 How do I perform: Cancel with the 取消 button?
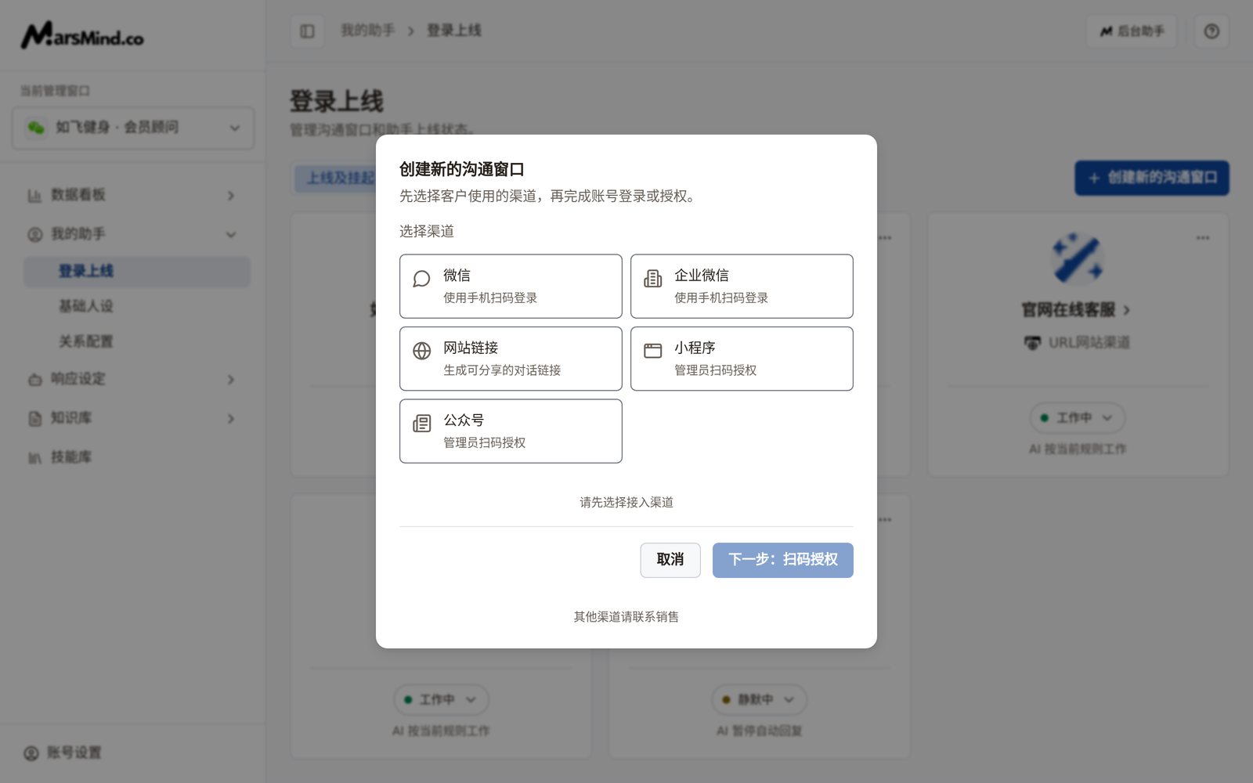pyautogui.click(x=670, y=560)
